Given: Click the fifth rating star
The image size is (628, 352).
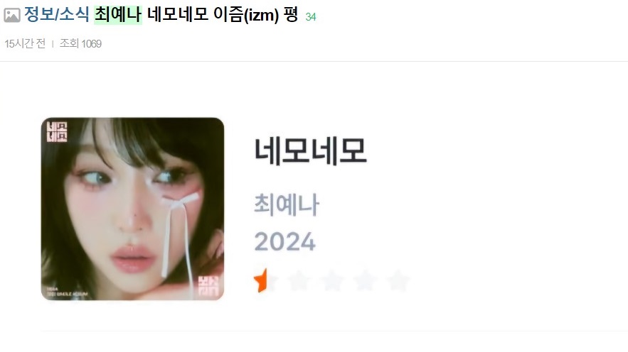Looking at the screenshot, I should click(398, 281).
